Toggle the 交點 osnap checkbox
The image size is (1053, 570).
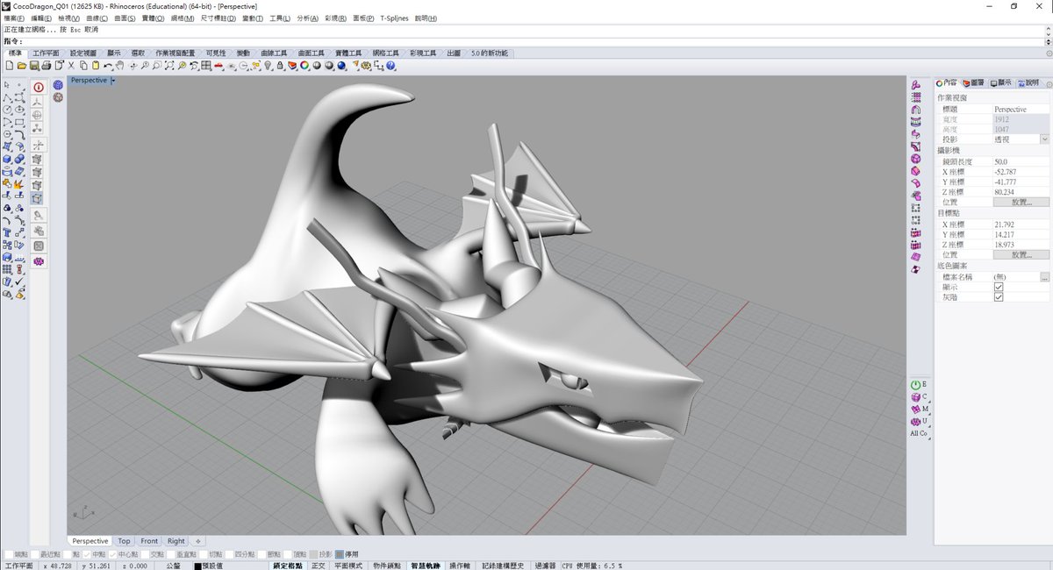[146, 554]
